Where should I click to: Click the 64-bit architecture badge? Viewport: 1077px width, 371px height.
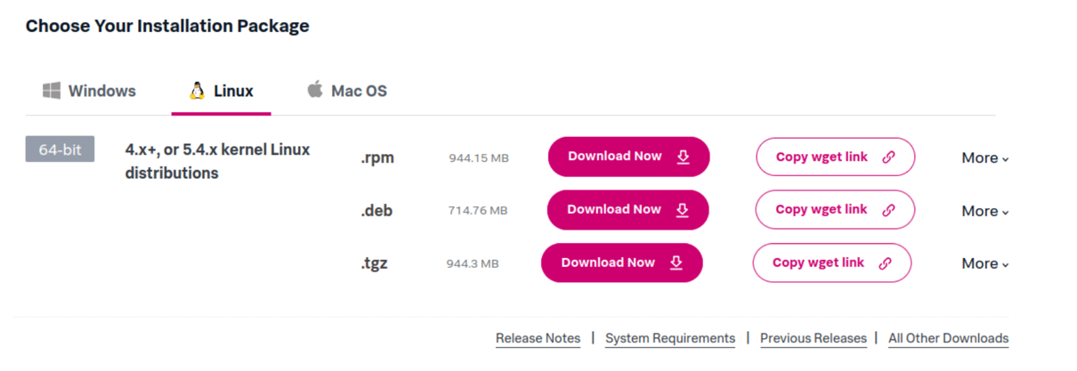(x=60, y=150)
